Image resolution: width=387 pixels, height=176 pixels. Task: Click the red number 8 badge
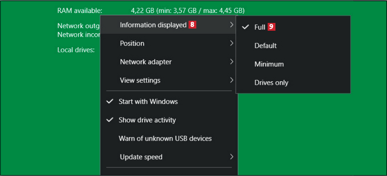[x=192, y=25]
